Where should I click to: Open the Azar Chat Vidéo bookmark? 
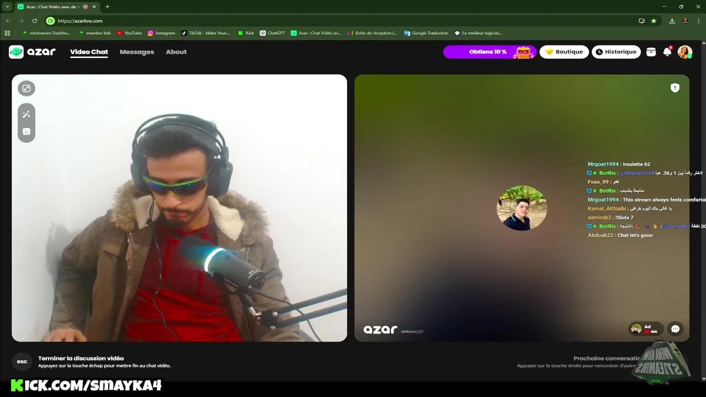coord(316,33)
